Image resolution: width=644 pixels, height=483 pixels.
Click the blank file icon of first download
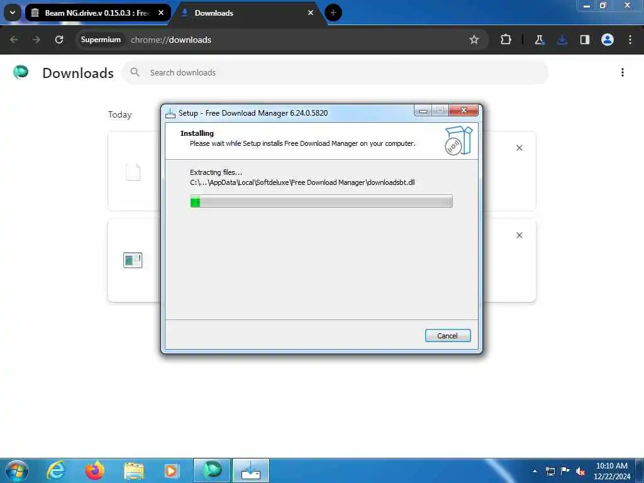tap(133, 172)
